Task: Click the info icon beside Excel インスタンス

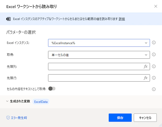Action: point(154,43)
